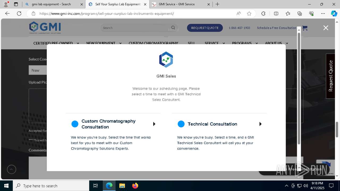The image size is (340, 191).
Task: Click the scroll-to-top circle arrow icon
Action: pos(11,169)
